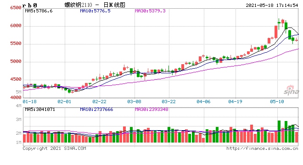
Task: Open the http://finance.sina.com.cn link
Action: coord(262,148)
